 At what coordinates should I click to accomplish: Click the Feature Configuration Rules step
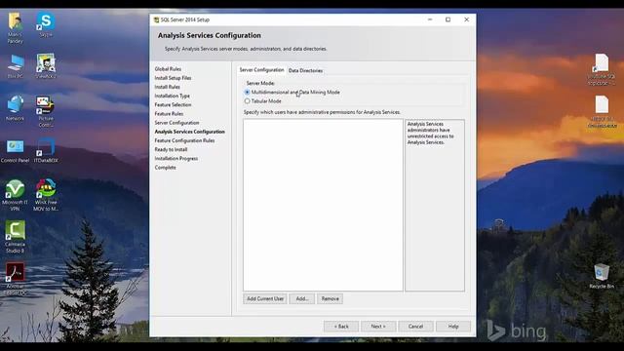(x=184, y=140)
